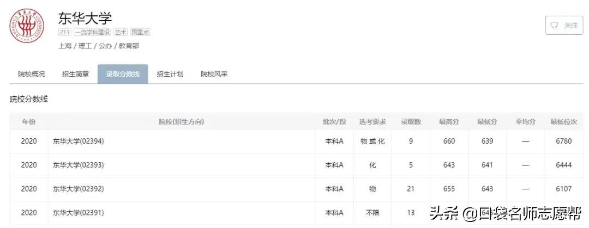Click the lowest score 641 cell
The height and width of the screenshot is (228, 589).
(x=487, y=165)
